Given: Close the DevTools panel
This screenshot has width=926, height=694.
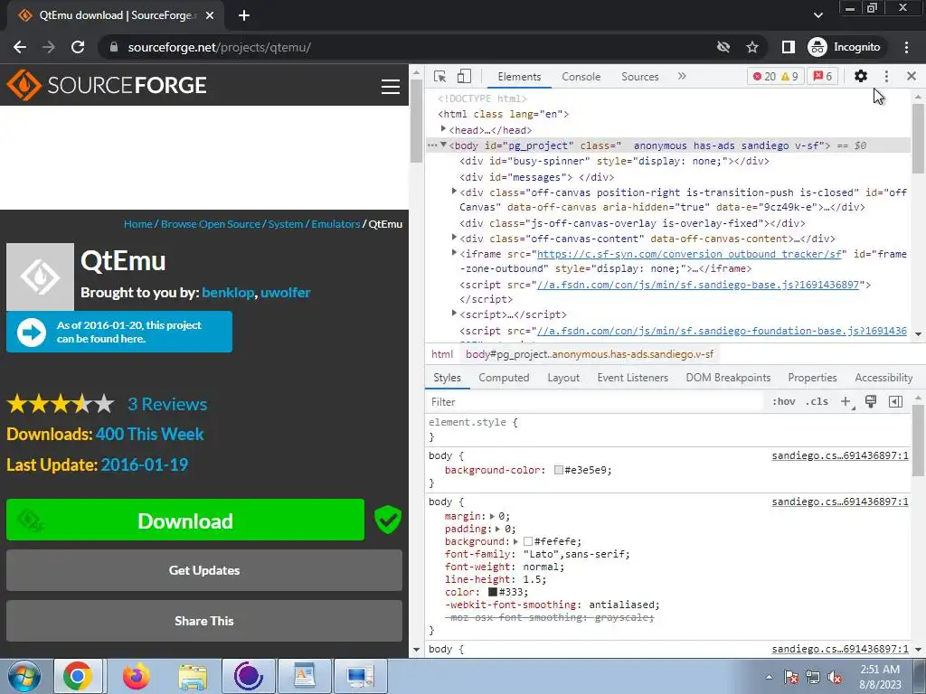Looking at the screenshot, I should [912, 76].
